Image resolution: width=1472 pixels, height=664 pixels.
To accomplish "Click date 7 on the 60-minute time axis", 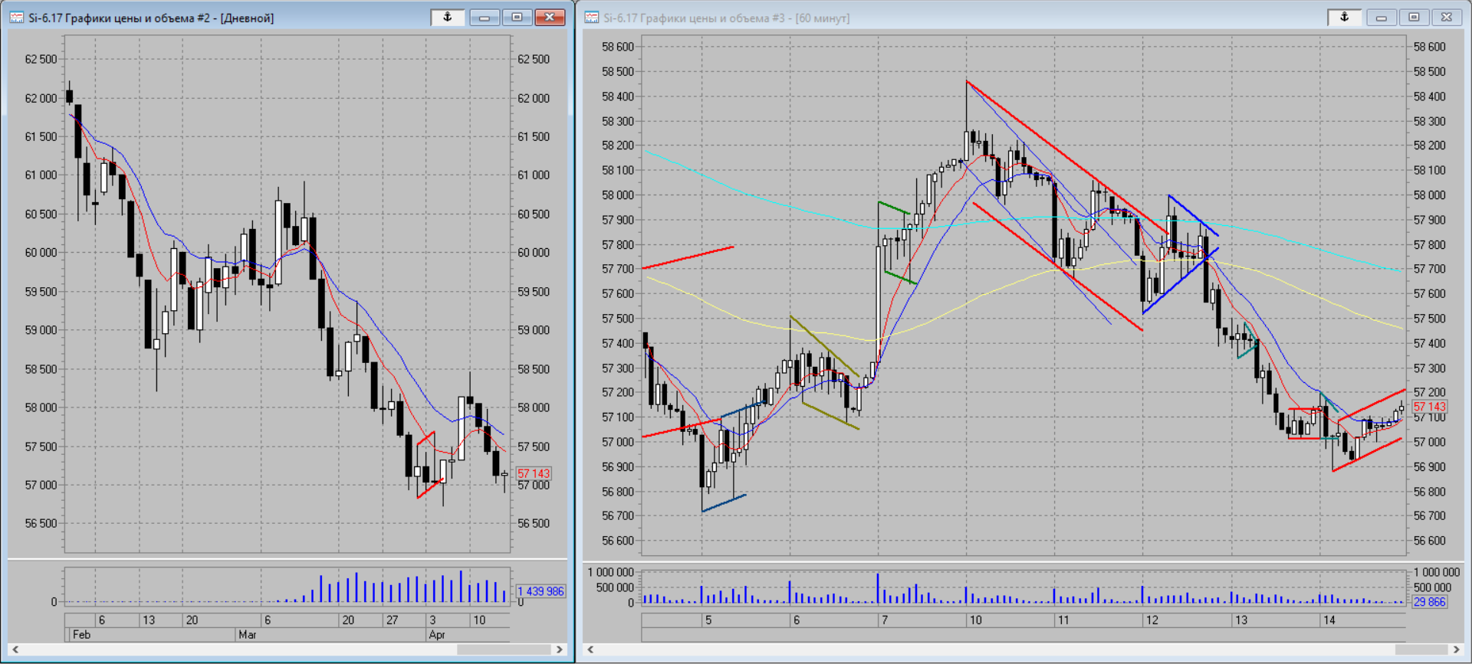I will [x=885, y=620].
